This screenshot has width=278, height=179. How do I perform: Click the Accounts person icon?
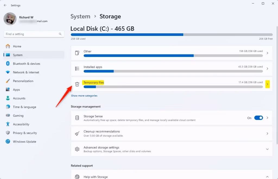[8, 98]
